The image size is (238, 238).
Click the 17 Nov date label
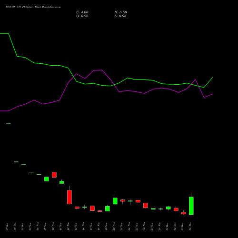91,227
